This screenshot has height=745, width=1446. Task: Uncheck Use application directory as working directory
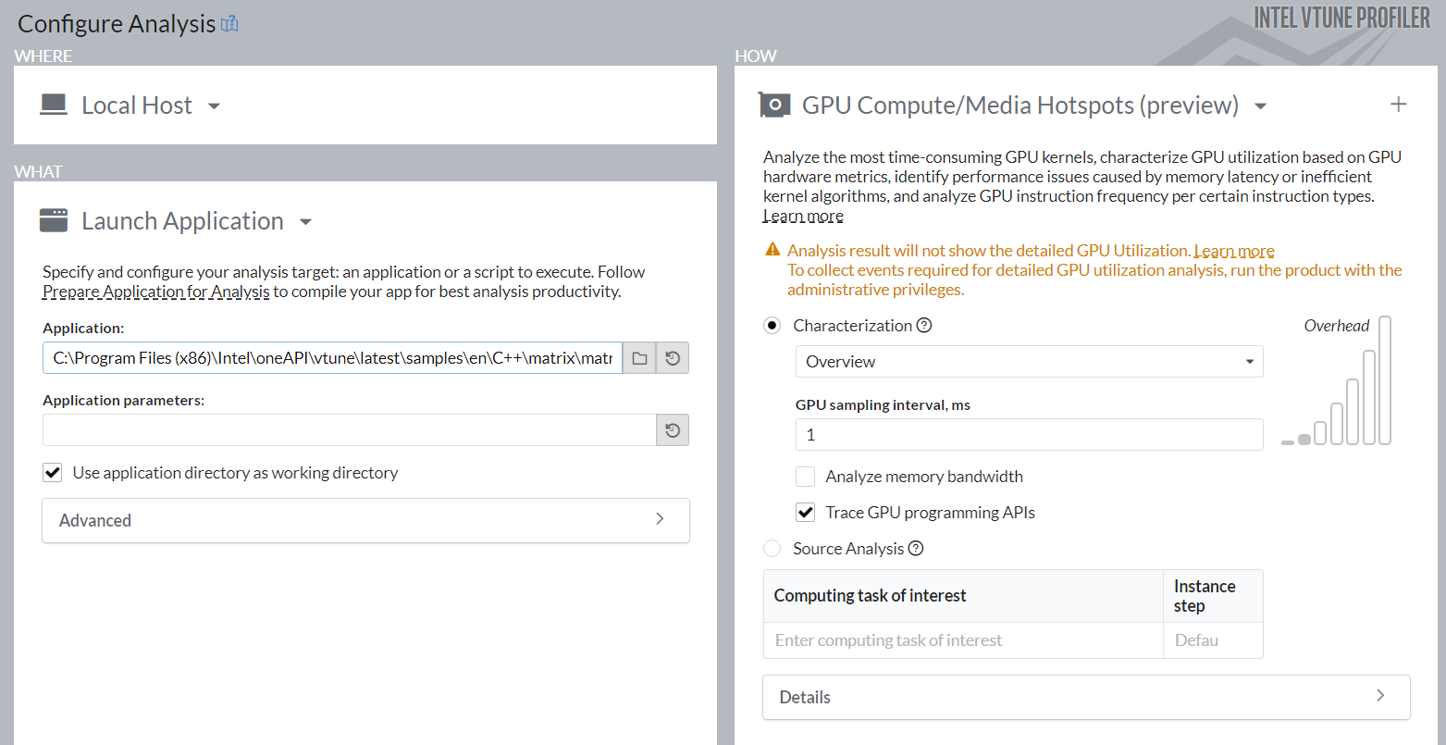53,473
